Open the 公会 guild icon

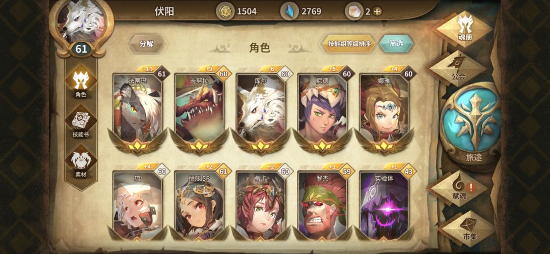[x=456, y=68]
